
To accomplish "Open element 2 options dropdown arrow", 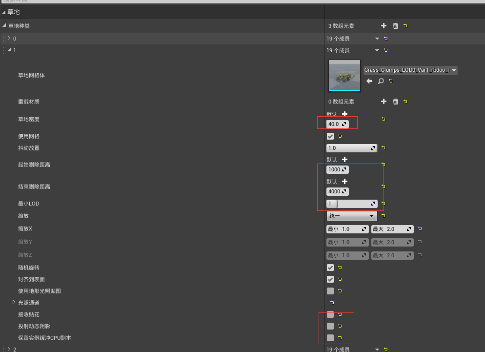I will 377,349.
